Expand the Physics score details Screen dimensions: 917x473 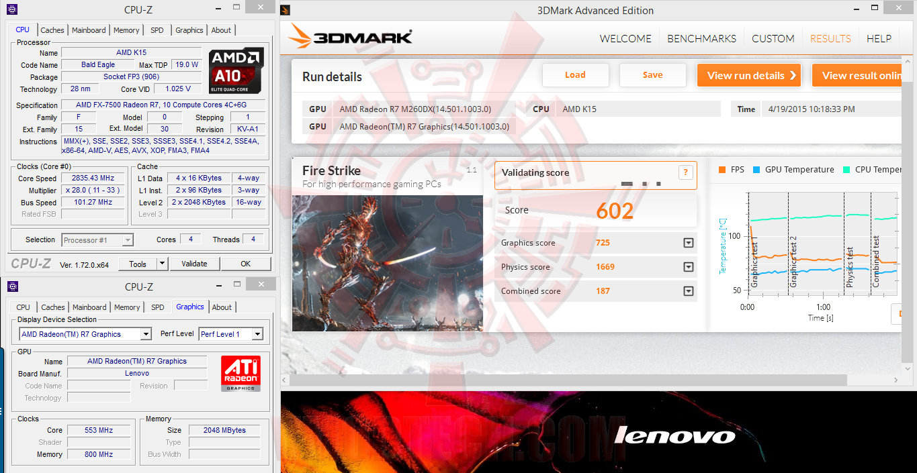(688, 267)
